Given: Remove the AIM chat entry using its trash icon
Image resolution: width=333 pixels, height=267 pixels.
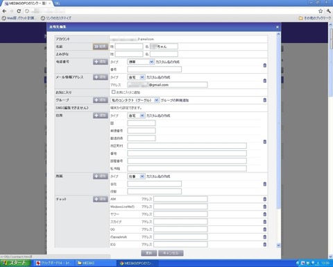Looking at the screenshot, I should [x=265, y=199].
